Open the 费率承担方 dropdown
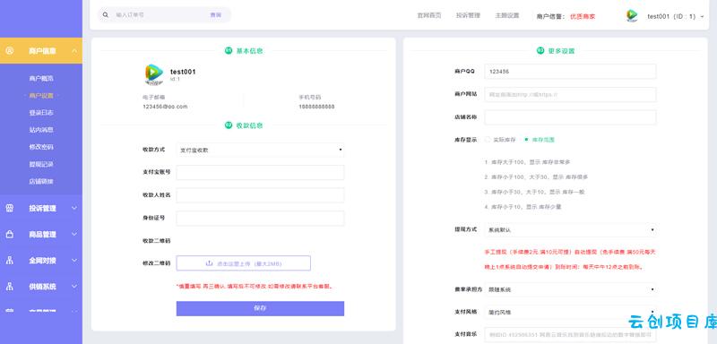The width and height of the screenshot is (717, 344). [570, 289]
